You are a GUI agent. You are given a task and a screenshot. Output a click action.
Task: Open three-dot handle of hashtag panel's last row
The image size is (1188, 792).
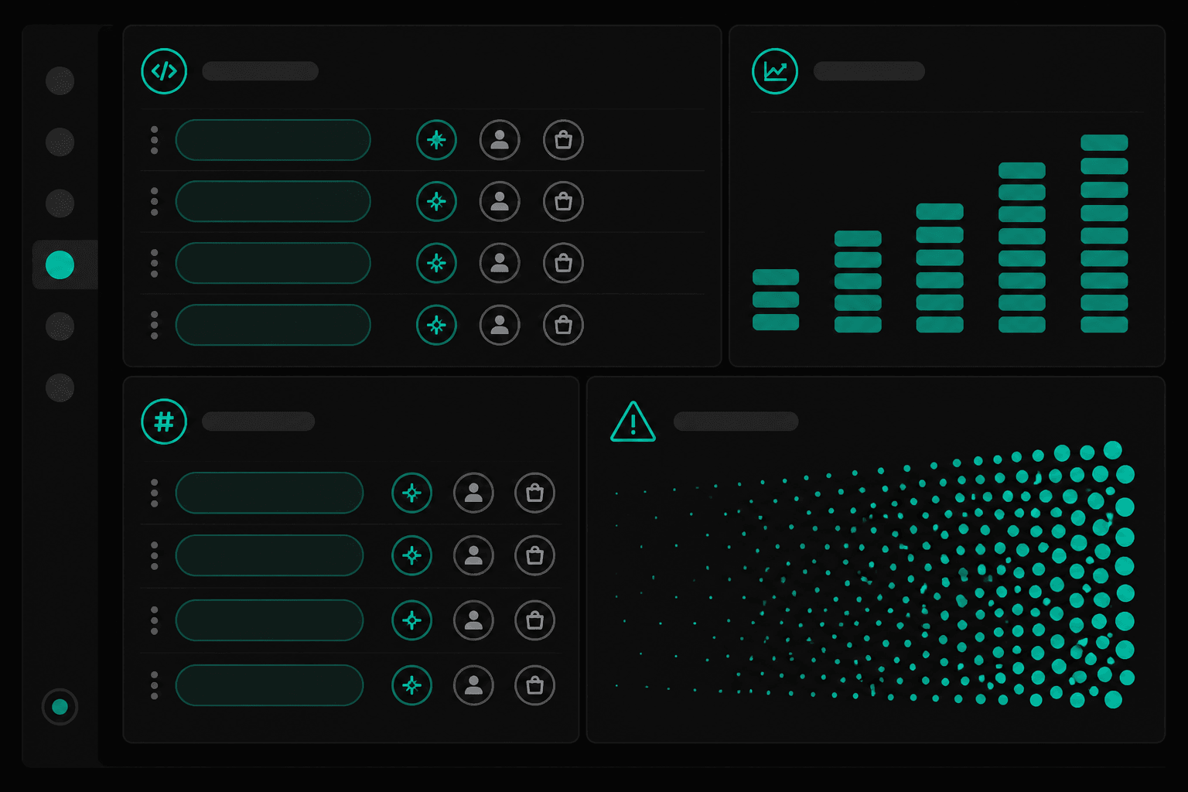coord(155,685)
